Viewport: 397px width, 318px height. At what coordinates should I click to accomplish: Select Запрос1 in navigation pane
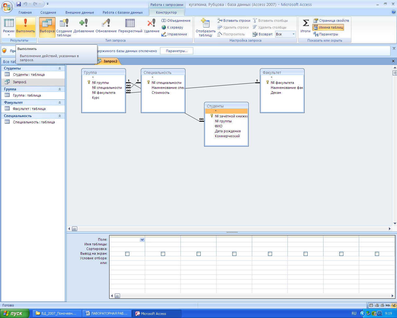click(33, 82)
